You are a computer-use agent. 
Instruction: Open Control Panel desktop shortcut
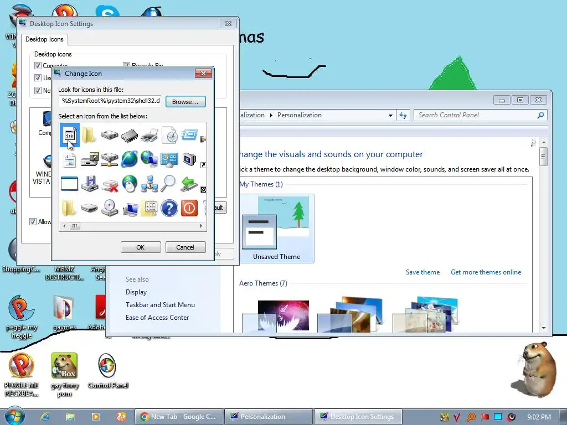coord(107,370)
